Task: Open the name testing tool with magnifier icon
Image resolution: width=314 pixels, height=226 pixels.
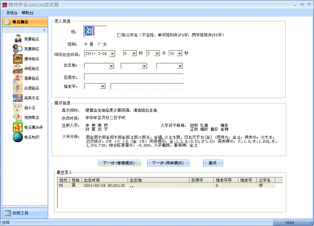Action: click(18, 49)
